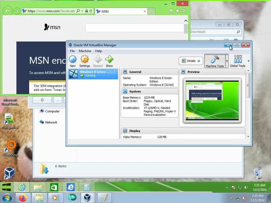Open the Help menu in VirtualBox
This screenshot has height=203, width=271.
(98, 51)
